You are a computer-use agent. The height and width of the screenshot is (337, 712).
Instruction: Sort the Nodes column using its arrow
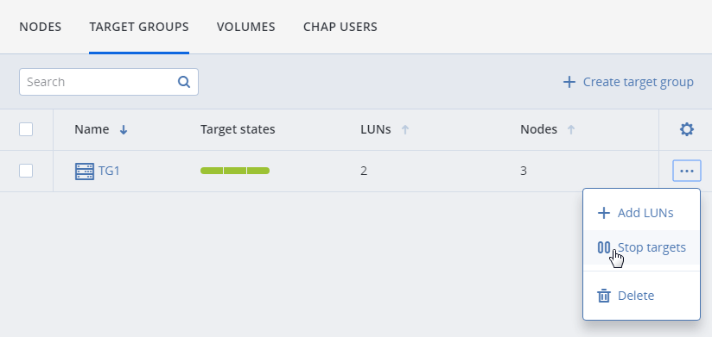pyautogui.click(x=571, y=130)
